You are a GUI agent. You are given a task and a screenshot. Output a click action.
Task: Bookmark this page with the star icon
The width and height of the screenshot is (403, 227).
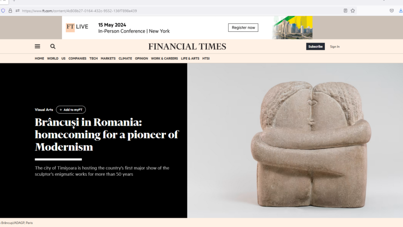(x=353, y=11)
